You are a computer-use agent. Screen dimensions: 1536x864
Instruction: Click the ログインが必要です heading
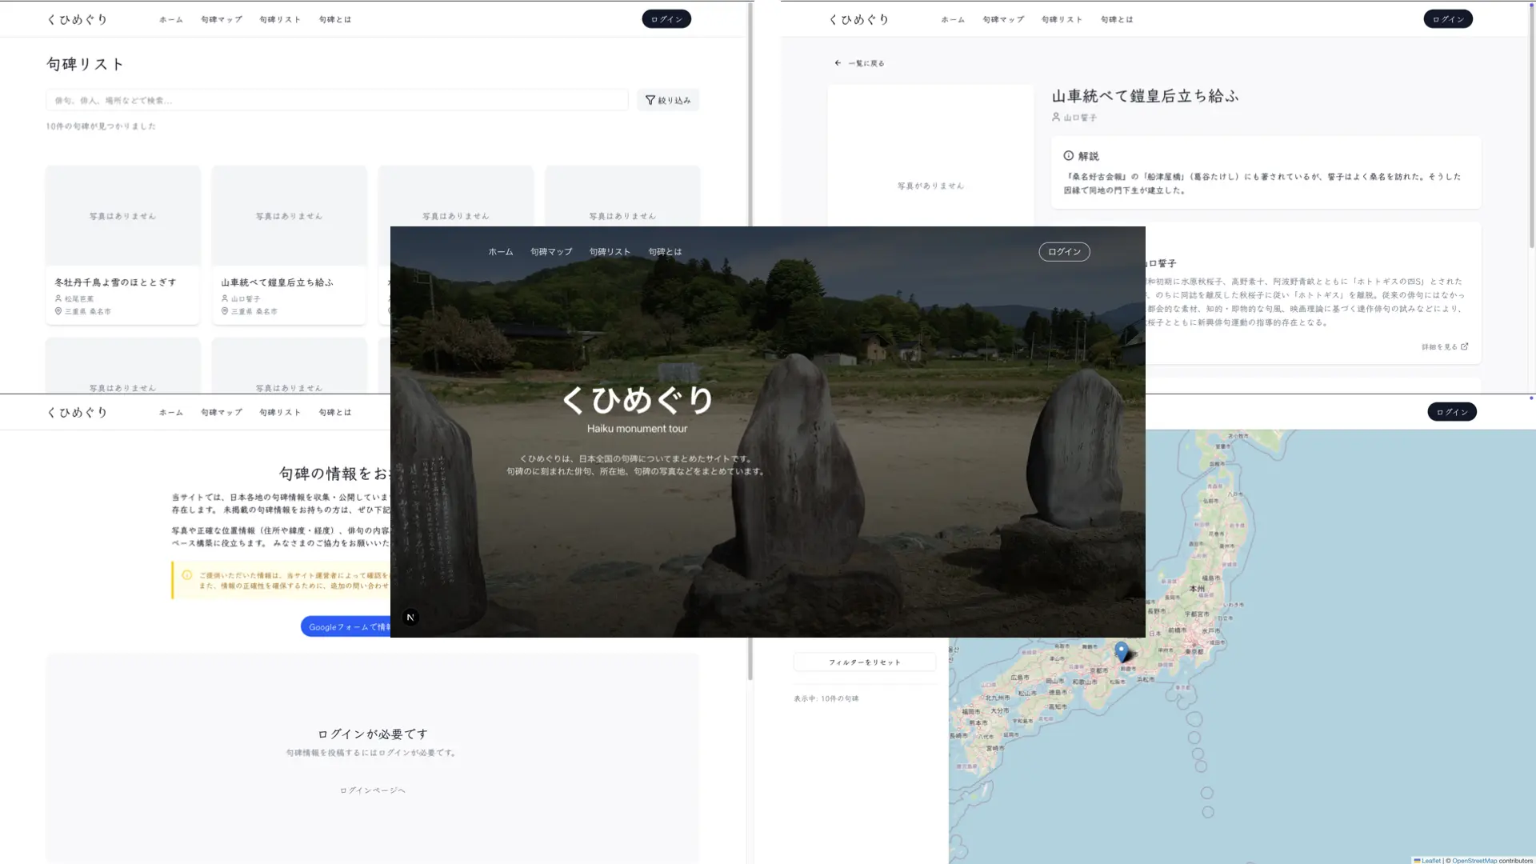(x=373, y=734)
